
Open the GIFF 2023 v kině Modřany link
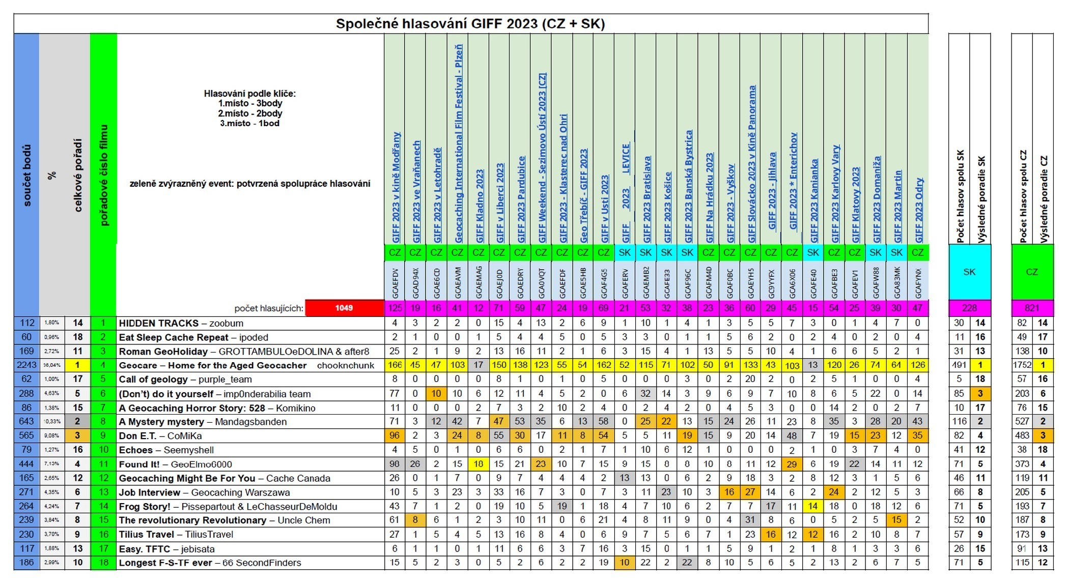pyautogui.click(x=396, y=188)
